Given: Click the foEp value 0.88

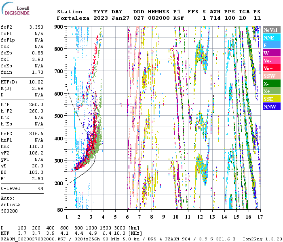Looking at the screenshot, I should tap(38, 53).
